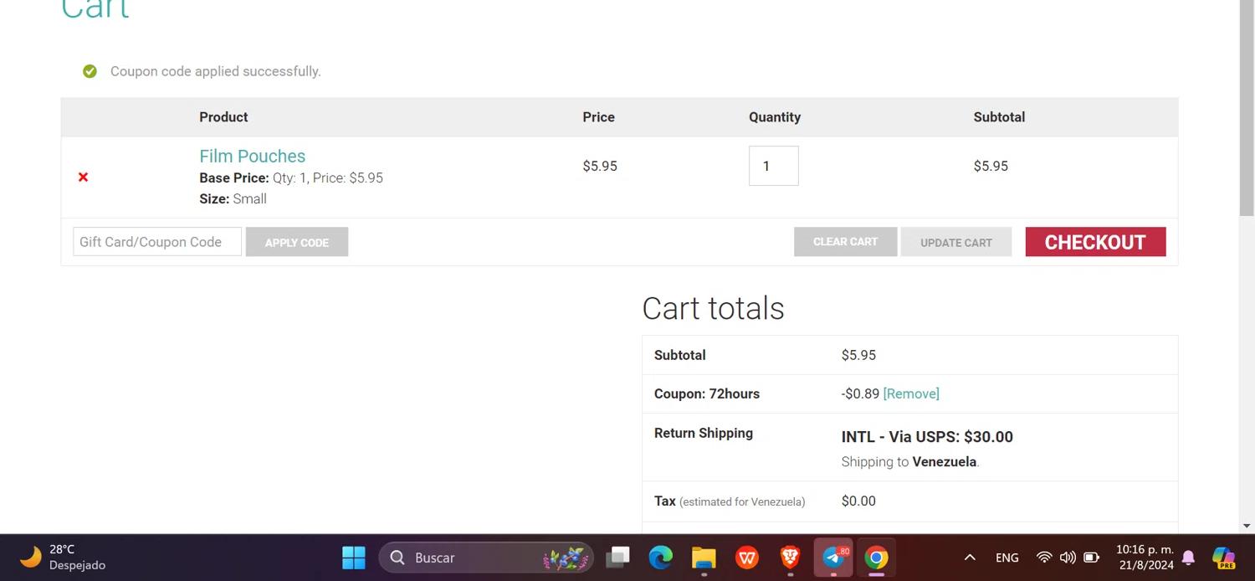
Task: Launch Microsoft Edge from the taskbar
Action: pyautogui.click(x=661, y=558)
